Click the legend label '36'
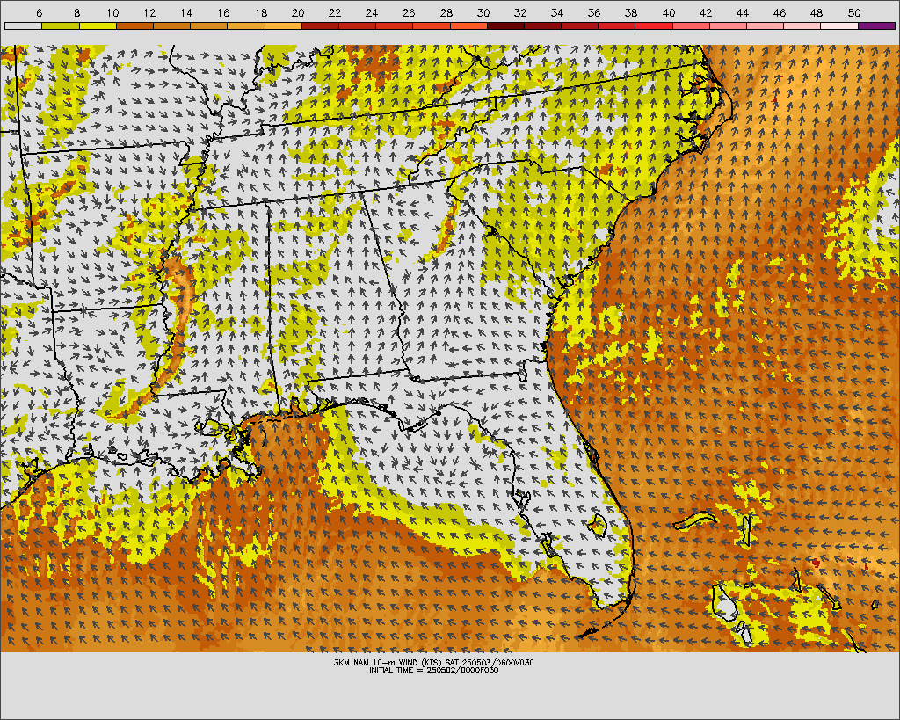 click(594, 12)
